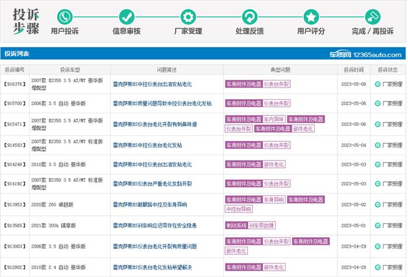The width and height of the screenshot is (408, 277).
Task: Click complaint number 【913565】
Action: tap(15, 226)
